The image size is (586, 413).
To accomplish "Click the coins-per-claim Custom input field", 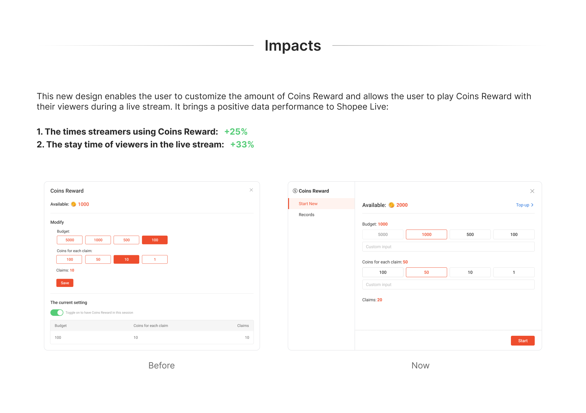I will pos(448,284).
